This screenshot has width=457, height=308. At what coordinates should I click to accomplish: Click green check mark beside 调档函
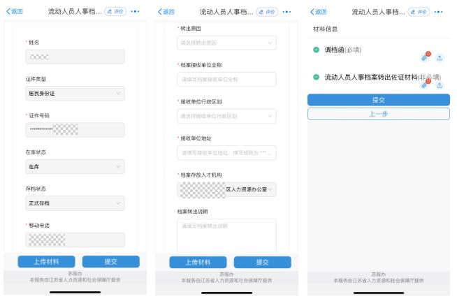tap(316, 50)
